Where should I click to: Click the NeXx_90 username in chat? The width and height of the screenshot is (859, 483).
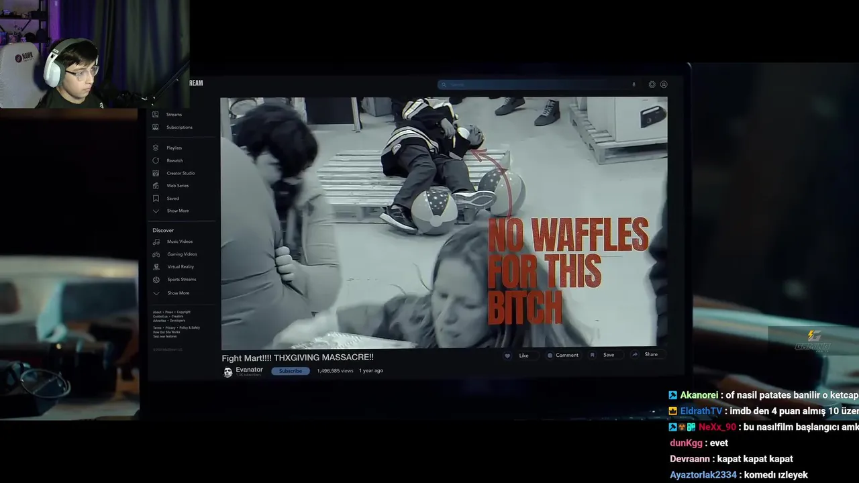pyautogui.click(x=717, y=427)
